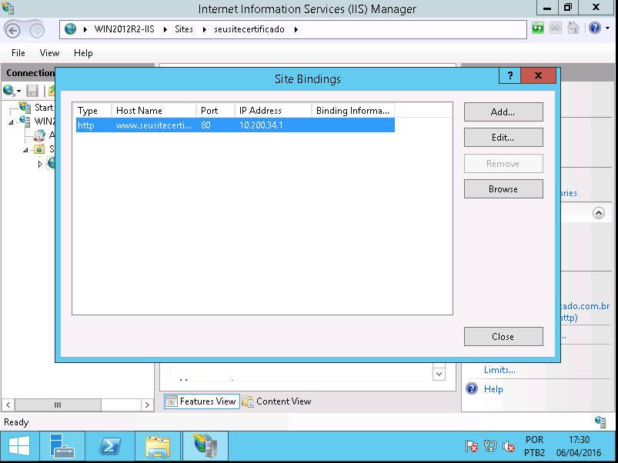Open breadcrumb arrow after seusitecertificado
The height and width of the screenshot is (463, 618).
296,29
